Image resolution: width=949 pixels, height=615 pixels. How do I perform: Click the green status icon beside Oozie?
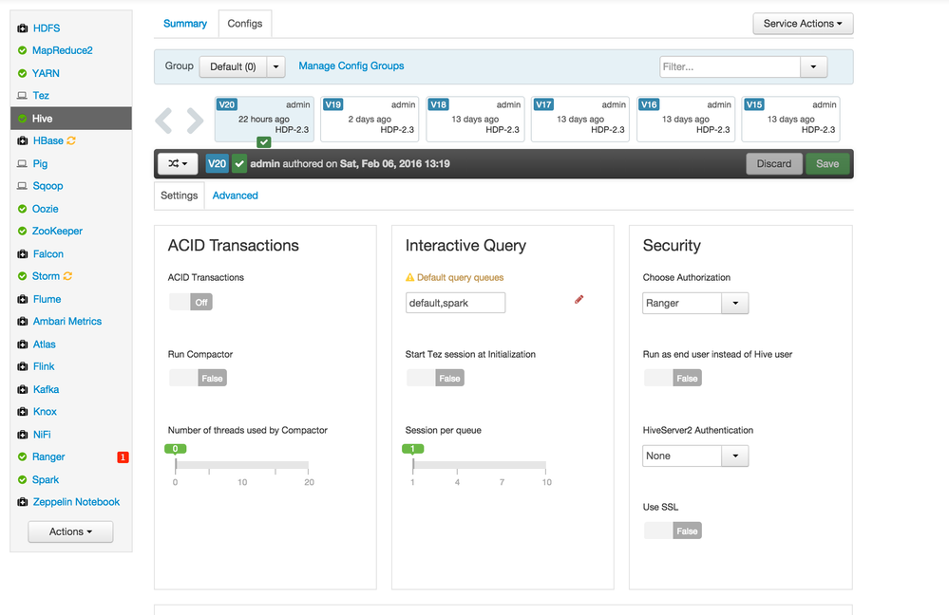click(x=23, y=209)
